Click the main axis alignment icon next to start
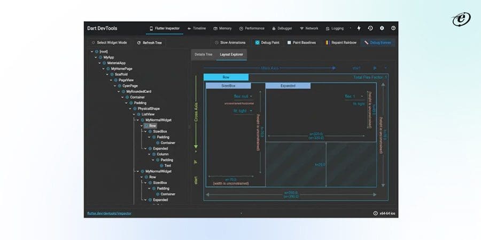This screenshot has width=481, height=240. pyautogui.click(x=375, y=68)
